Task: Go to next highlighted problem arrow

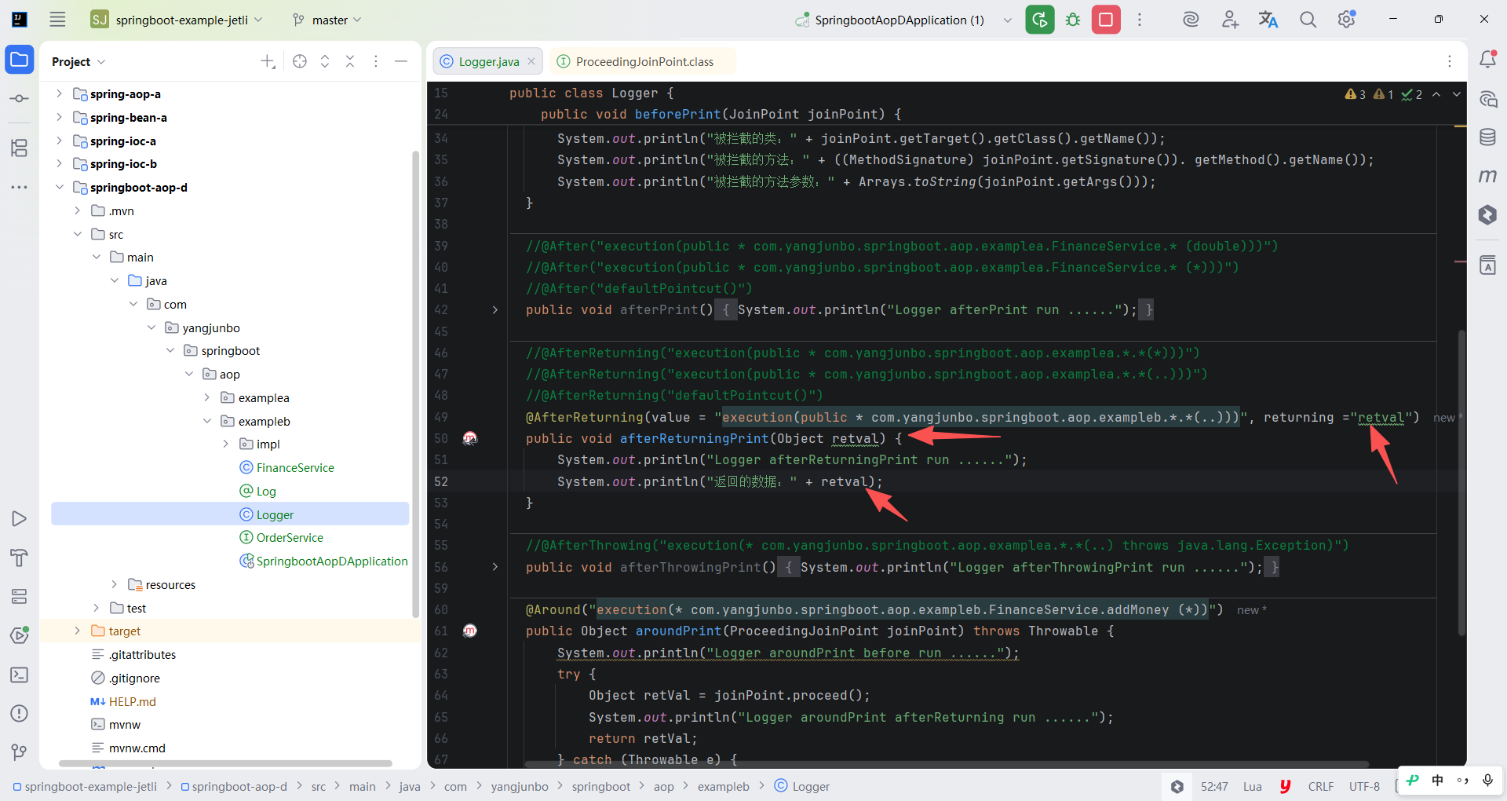Action: click(x=1457, y=94)
